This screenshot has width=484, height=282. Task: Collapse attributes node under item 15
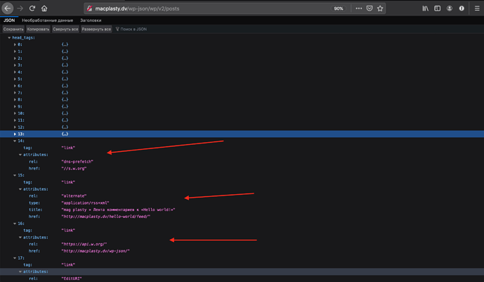(20, 189)
